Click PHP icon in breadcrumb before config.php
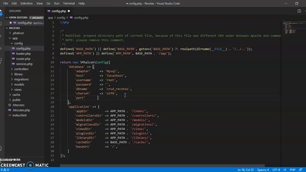 click(x=71, y=18)
